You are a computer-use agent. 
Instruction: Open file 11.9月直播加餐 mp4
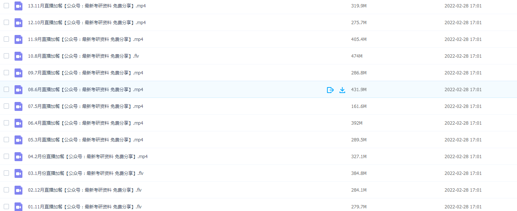click(x=85, y=39)
